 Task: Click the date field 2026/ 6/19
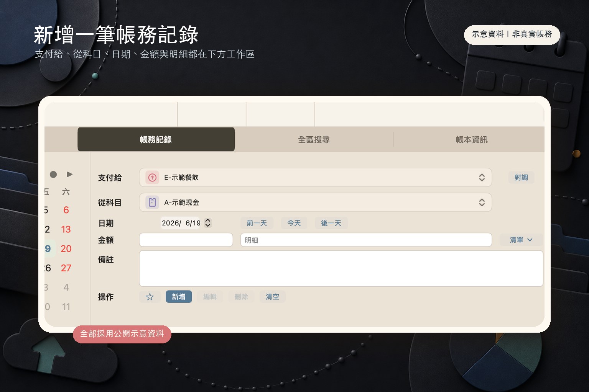pos(181,223)
